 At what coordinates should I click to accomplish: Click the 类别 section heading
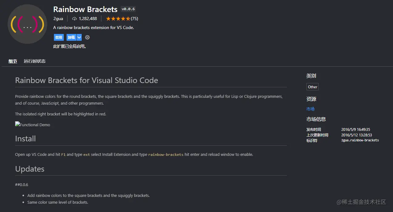[x=311, y=76]
